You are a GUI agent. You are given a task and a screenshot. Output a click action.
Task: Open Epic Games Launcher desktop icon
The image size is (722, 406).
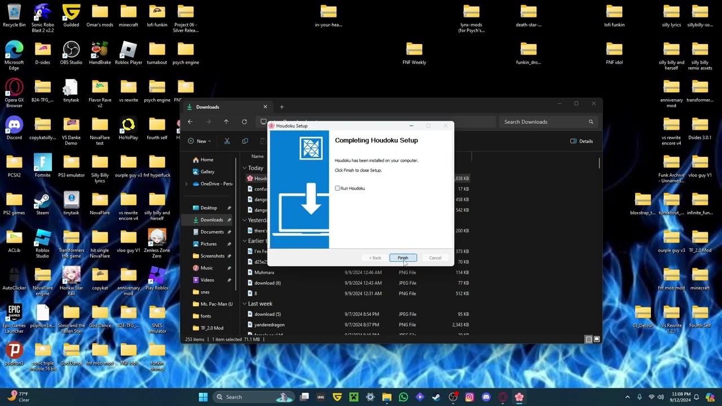tap(14, 319)
